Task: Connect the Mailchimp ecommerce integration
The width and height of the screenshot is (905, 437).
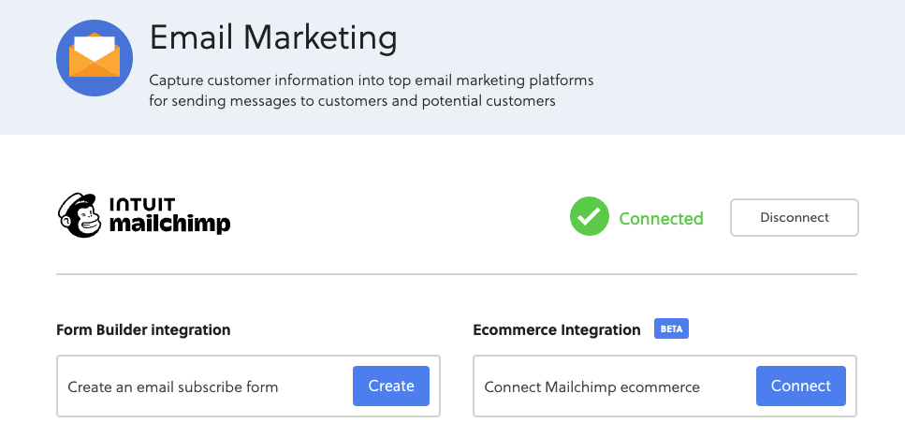Action: [x=800, y=386]
